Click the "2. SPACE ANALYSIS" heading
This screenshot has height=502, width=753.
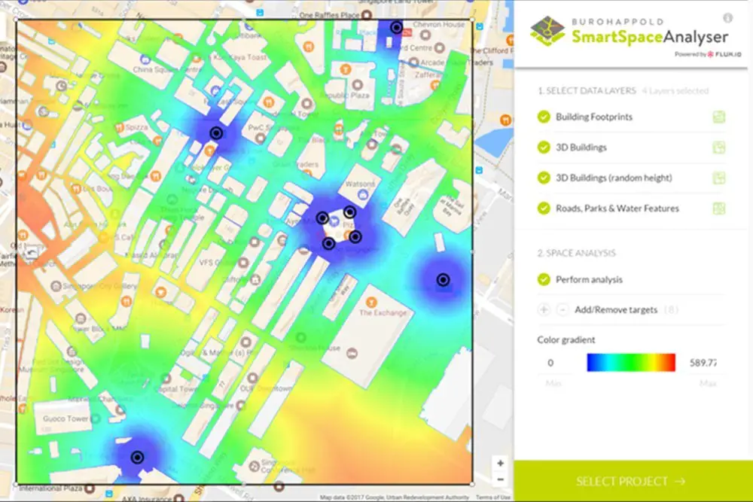click(576, 253)
